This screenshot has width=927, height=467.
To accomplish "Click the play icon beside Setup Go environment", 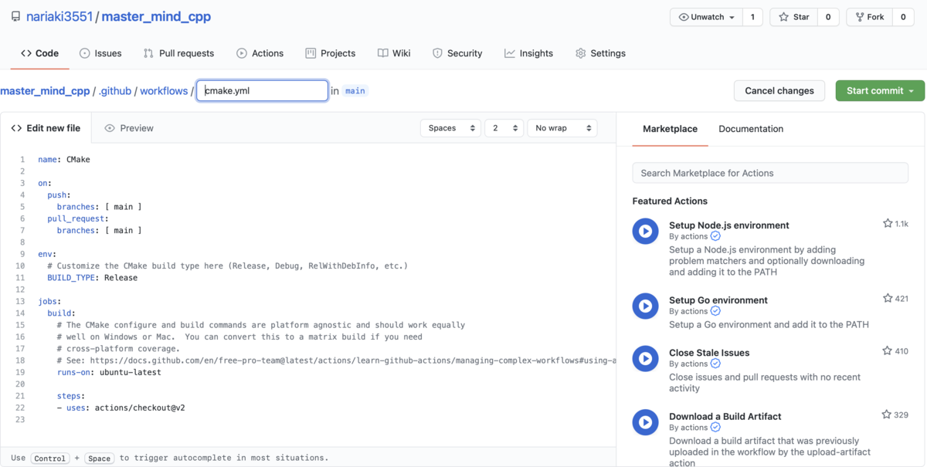I will [645, 306].
